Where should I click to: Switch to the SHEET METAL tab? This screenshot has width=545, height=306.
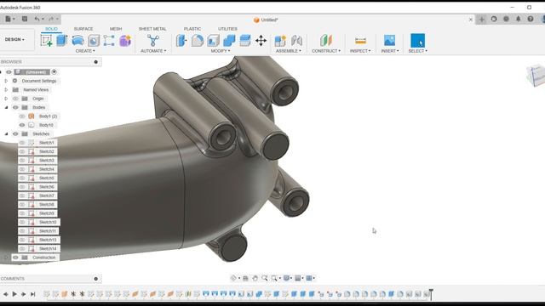[152, 29]
